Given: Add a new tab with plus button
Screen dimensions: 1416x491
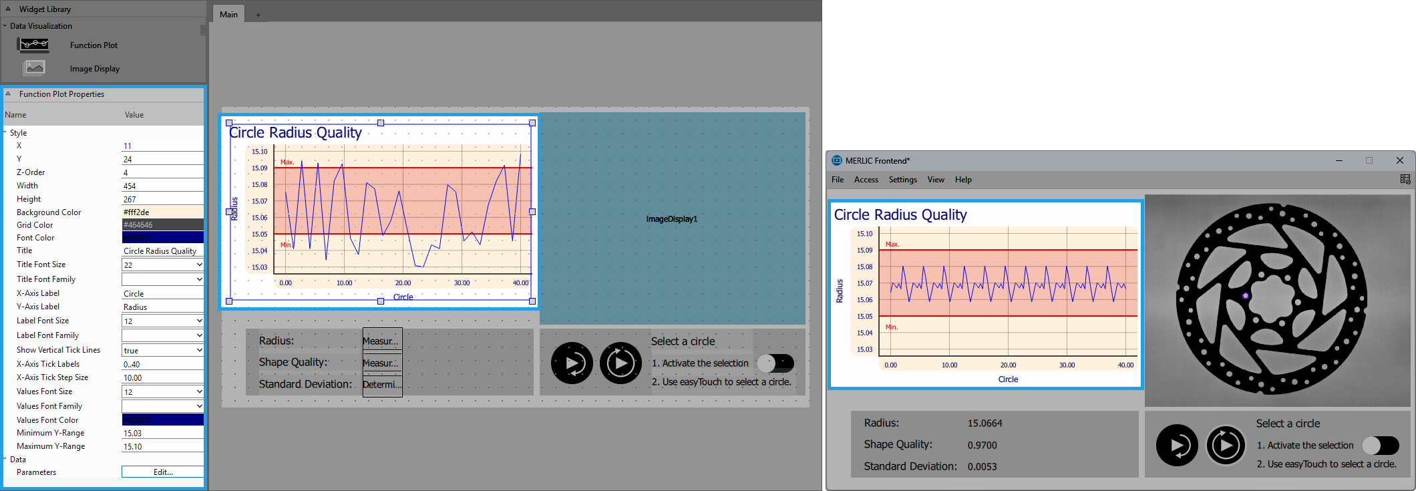Looking at the screenshot, I should [x=258, y=15].
